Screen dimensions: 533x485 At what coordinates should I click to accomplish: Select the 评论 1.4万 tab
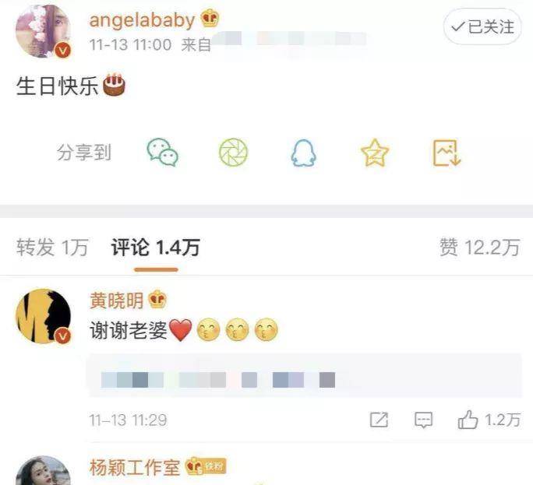[x=156, y=248]
